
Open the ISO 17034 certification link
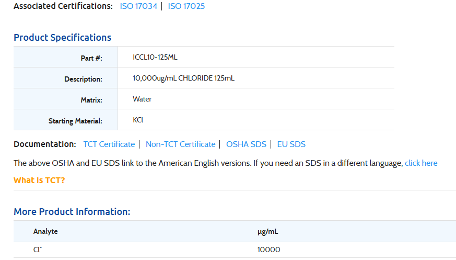pyautogui.click(x=138, y=6)
